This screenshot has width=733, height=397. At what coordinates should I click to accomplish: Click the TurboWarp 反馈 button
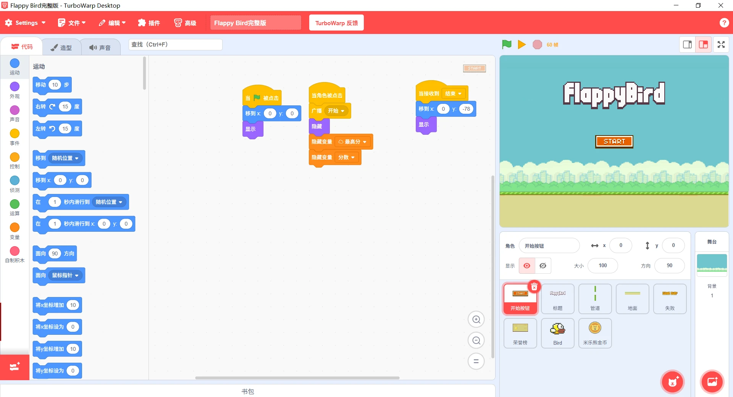tap(336, 23)
